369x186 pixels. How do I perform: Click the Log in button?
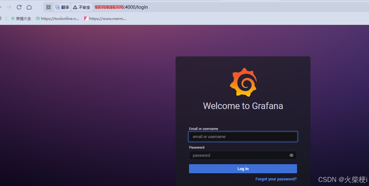click(x=243, y=169)
